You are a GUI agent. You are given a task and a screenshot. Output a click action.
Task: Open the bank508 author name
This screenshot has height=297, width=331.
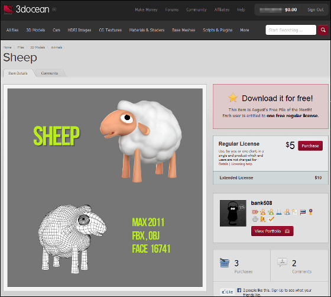tap(261, 203)
